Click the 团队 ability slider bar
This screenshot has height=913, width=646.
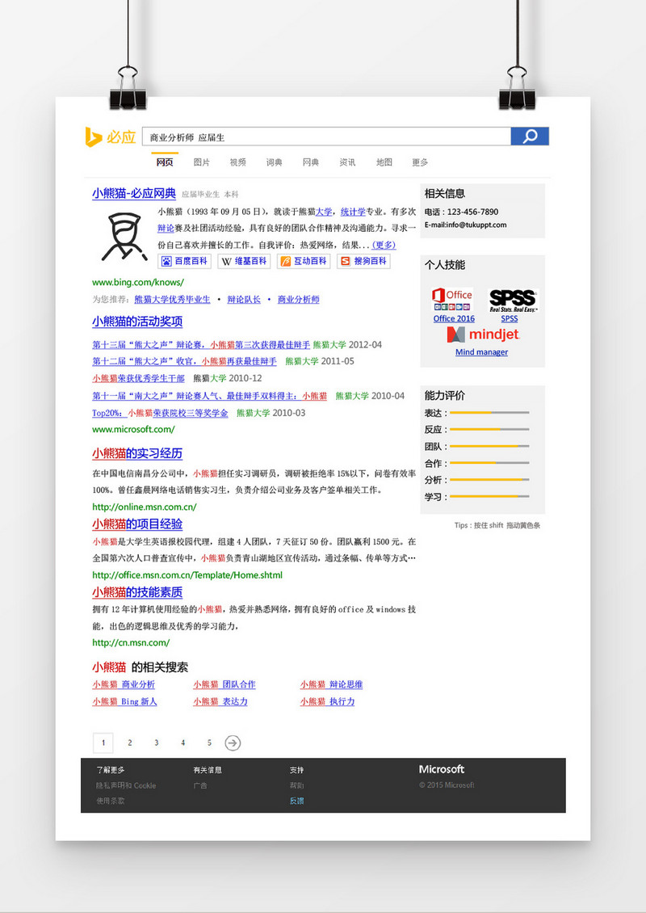pyautogui.click(x=489, y=447)
